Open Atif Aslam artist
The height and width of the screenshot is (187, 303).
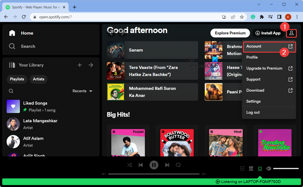click(x=51, y=142)
